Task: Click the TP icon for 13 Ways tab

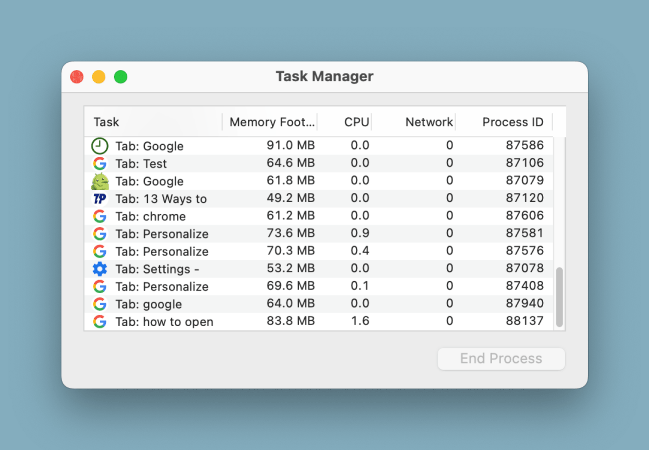Action: coord(99,199)
